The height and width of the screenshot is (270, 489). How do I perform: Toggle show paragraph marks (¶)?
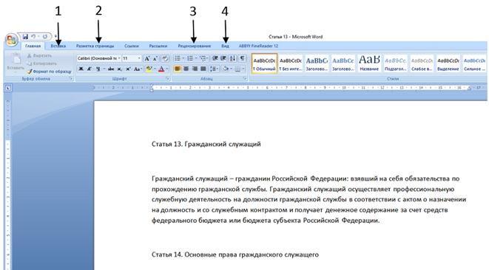coord(242,58)
